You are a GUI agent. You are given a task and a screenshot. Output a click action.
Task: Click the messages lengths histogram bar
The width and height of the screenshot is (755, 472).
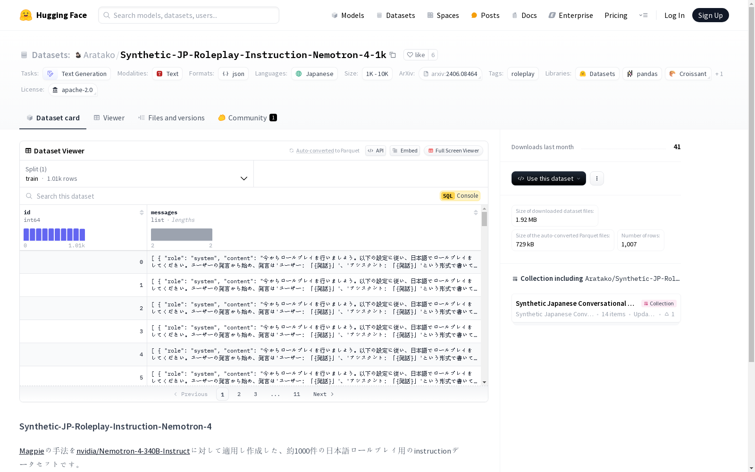coord(182,235)
